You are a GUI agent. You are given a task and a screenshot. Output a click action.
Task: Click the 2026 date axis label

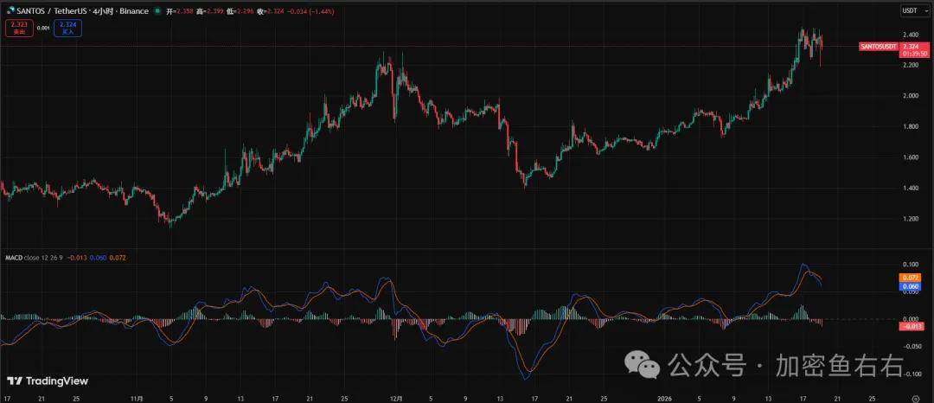(x=663, y=397)
